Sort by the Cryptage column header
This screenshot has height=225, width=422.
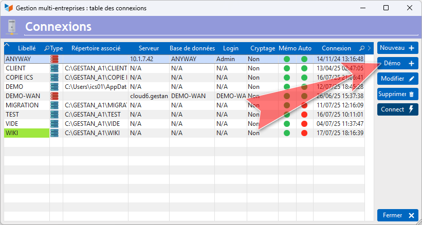click(x=263, y=48)
